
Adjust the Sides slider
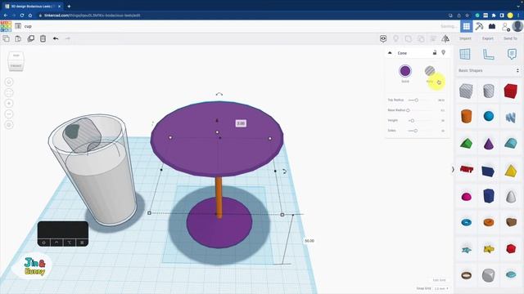pyautogui.click(x=416, y=131)
